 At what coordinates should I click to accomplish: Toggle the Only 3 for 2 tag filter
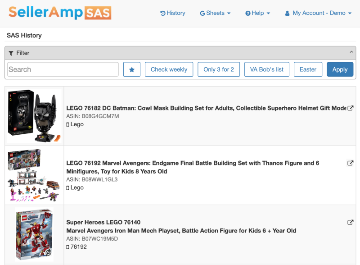tap(219, 69)
